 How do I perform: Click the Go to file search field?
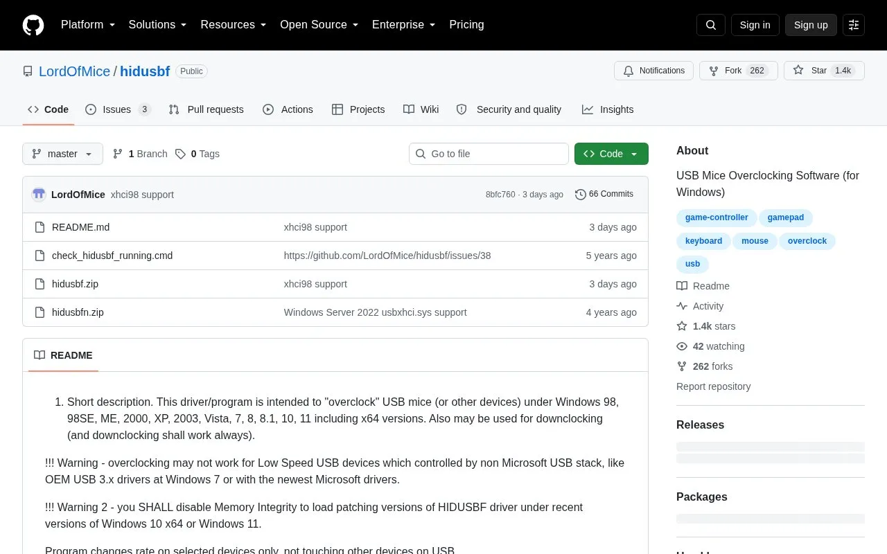489,154
